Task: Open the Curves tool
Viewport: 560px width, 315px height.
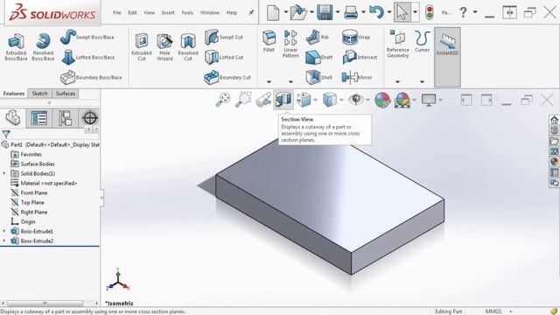Action: click(x=422, y=42)
